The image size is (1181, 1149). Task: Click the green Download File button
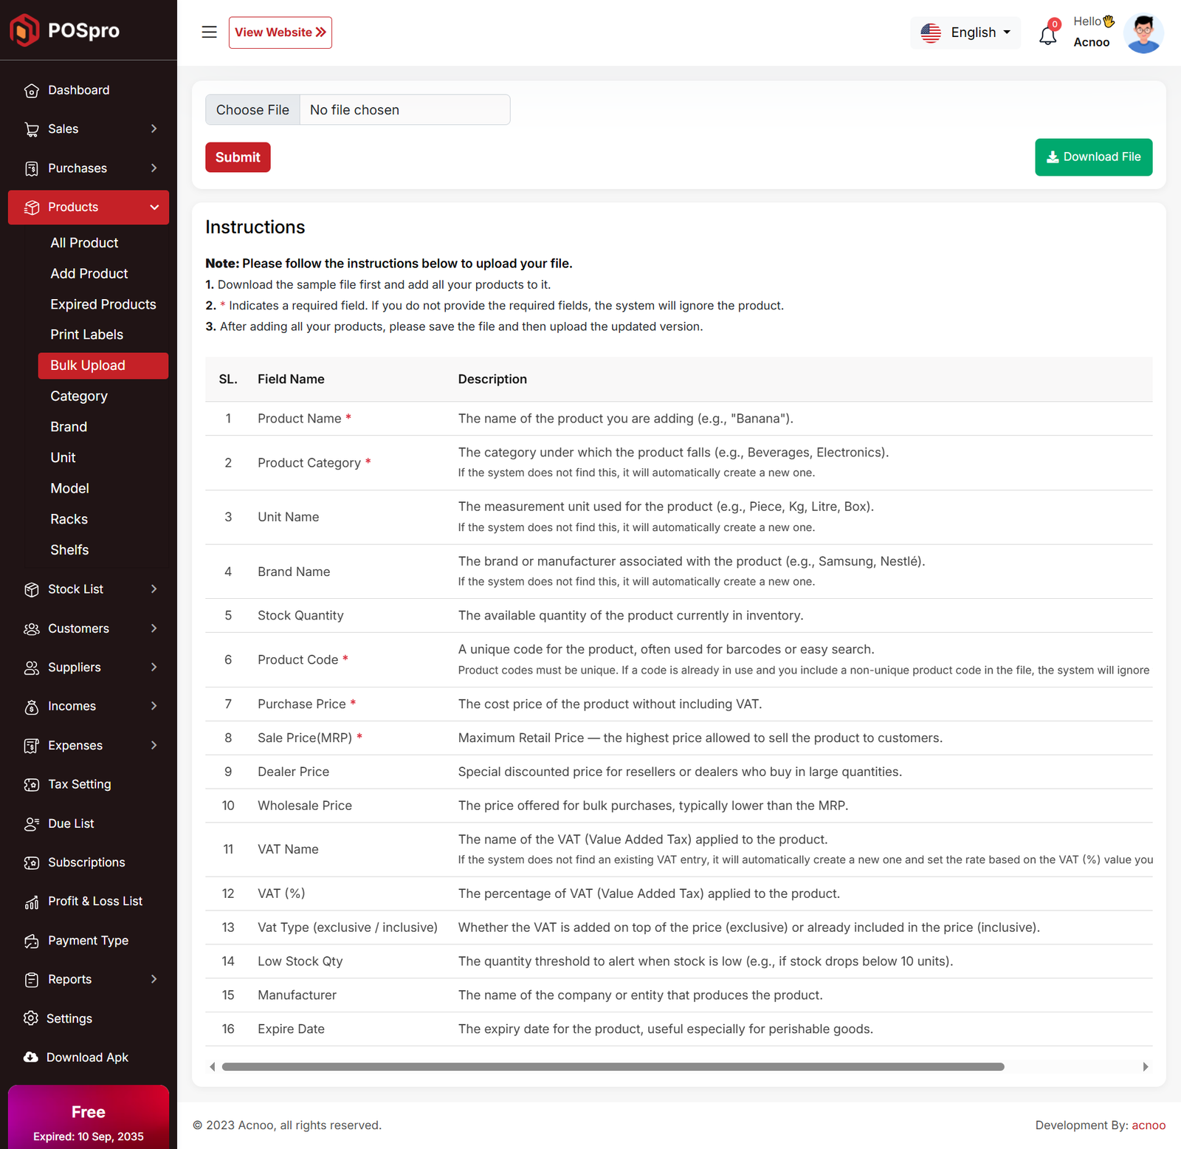point(1093,157)
